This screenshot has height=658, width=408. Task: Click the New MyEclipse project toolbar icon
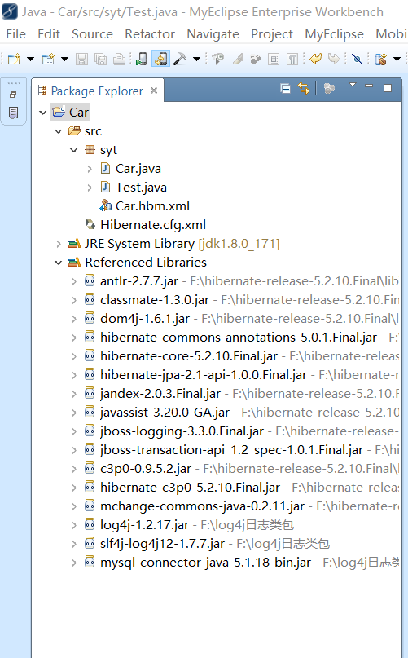pyautogui.click(x=48, y=59)
